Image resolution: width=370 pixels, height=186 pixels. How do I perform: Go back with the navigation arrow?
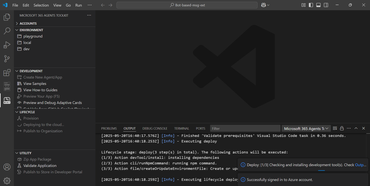[x=103, y=5]
